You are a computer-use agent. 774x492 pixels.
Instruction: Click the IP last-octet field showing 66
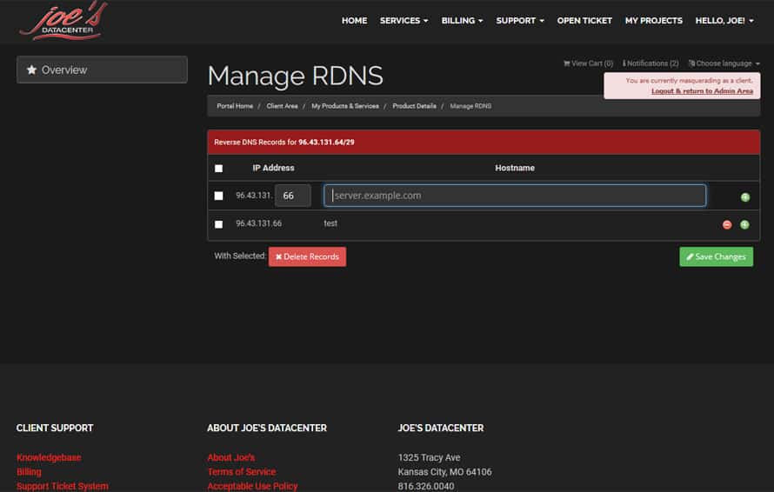point(293,196)
